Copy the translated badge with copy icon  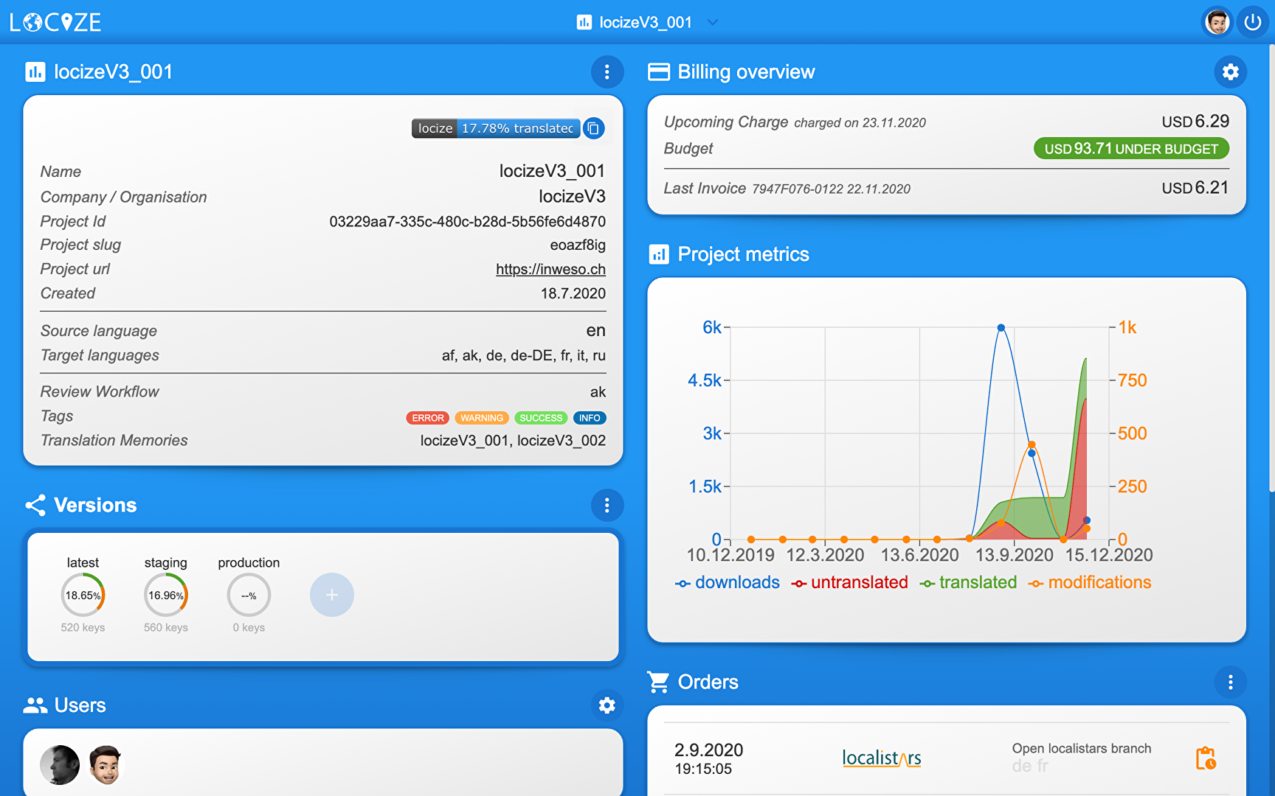tap(593, 128)
